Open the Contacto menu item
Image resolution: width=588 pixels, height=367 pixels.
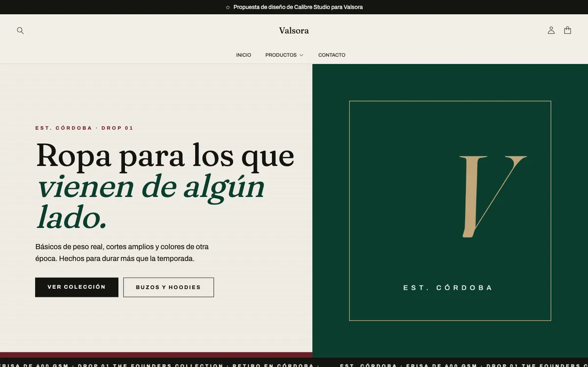pos(332,55)
